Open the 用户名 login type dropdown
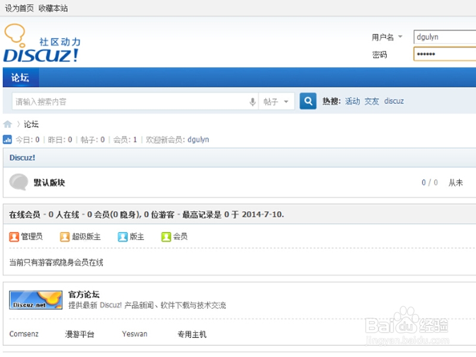Screen dimensions: 476x357 [x=387, y=37]
